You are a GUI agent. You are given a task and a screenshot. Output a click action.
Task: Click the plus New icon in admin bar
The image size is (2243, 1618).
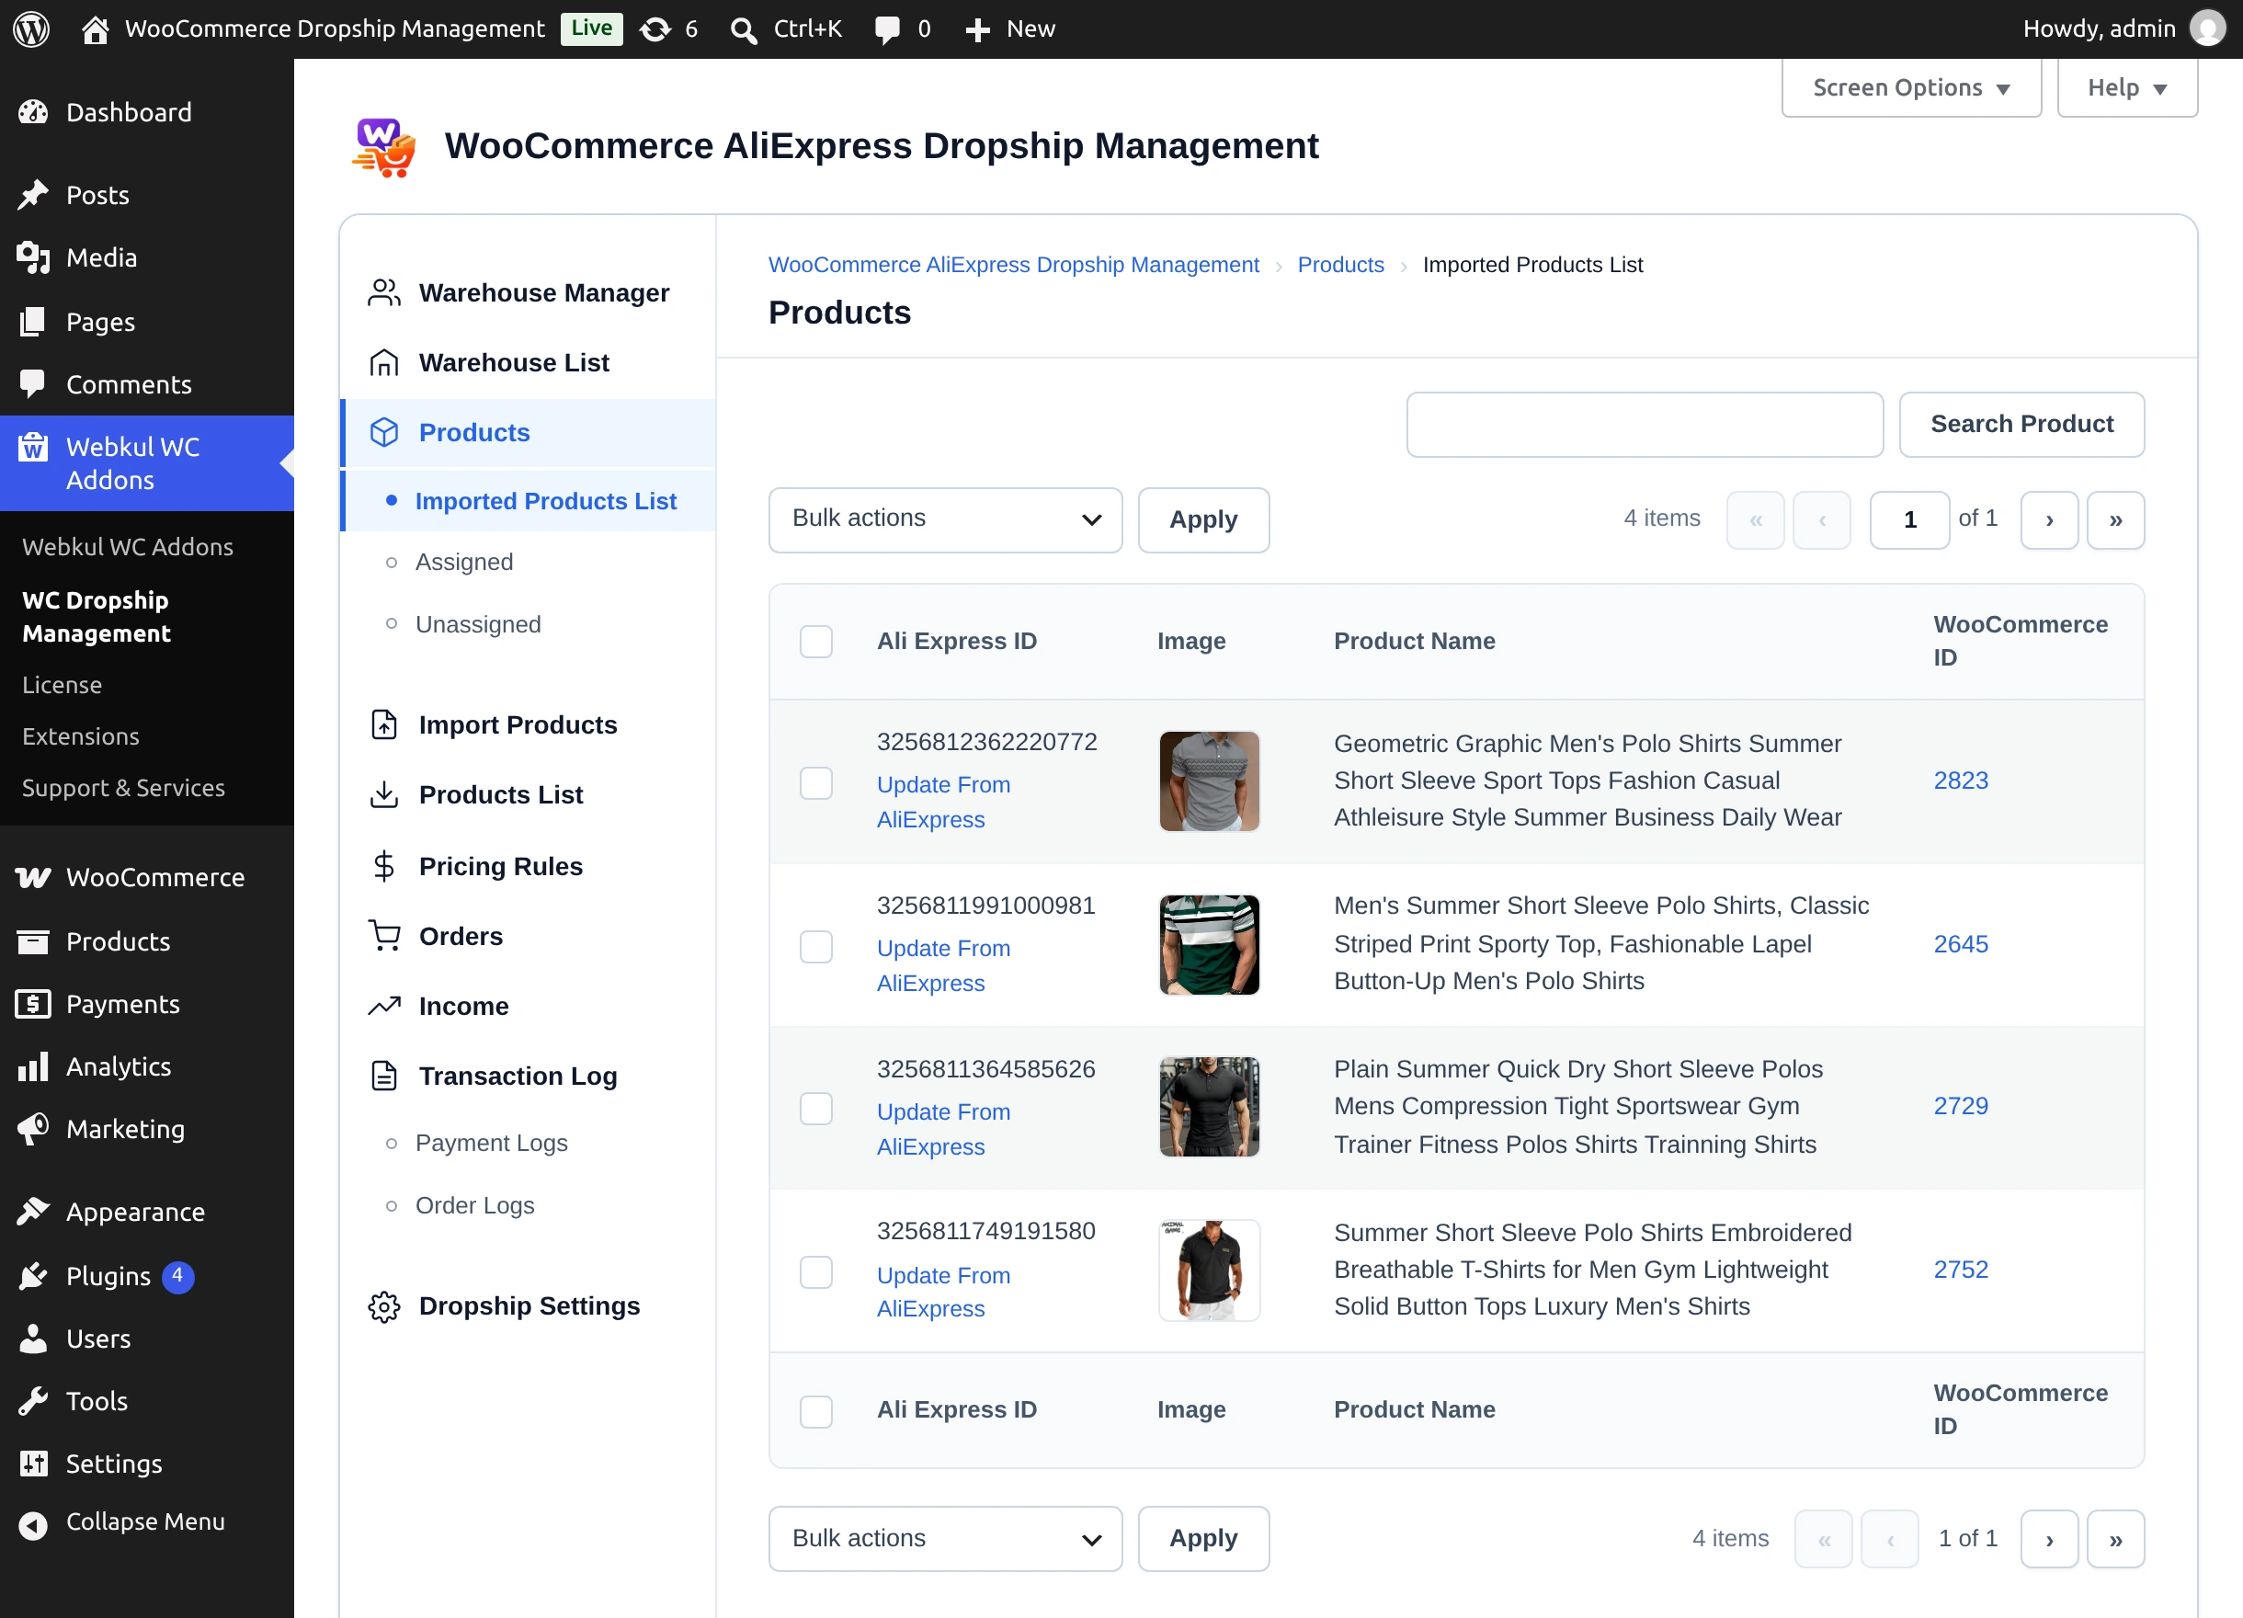click(977, 29)
